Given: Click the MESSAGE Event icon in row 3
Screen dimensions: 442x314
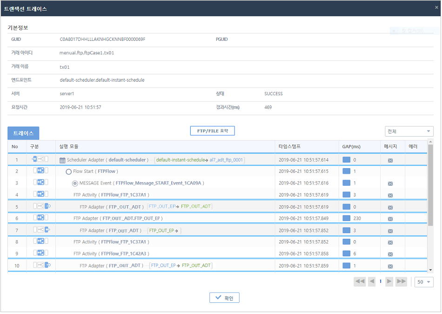Looking at the screenshot, I should [75, 183].
